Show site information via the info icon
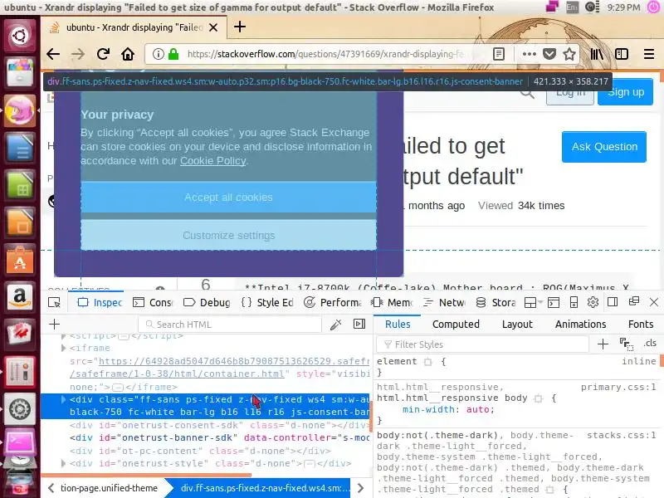Screen dimensions: 664x498 [158, 54]
